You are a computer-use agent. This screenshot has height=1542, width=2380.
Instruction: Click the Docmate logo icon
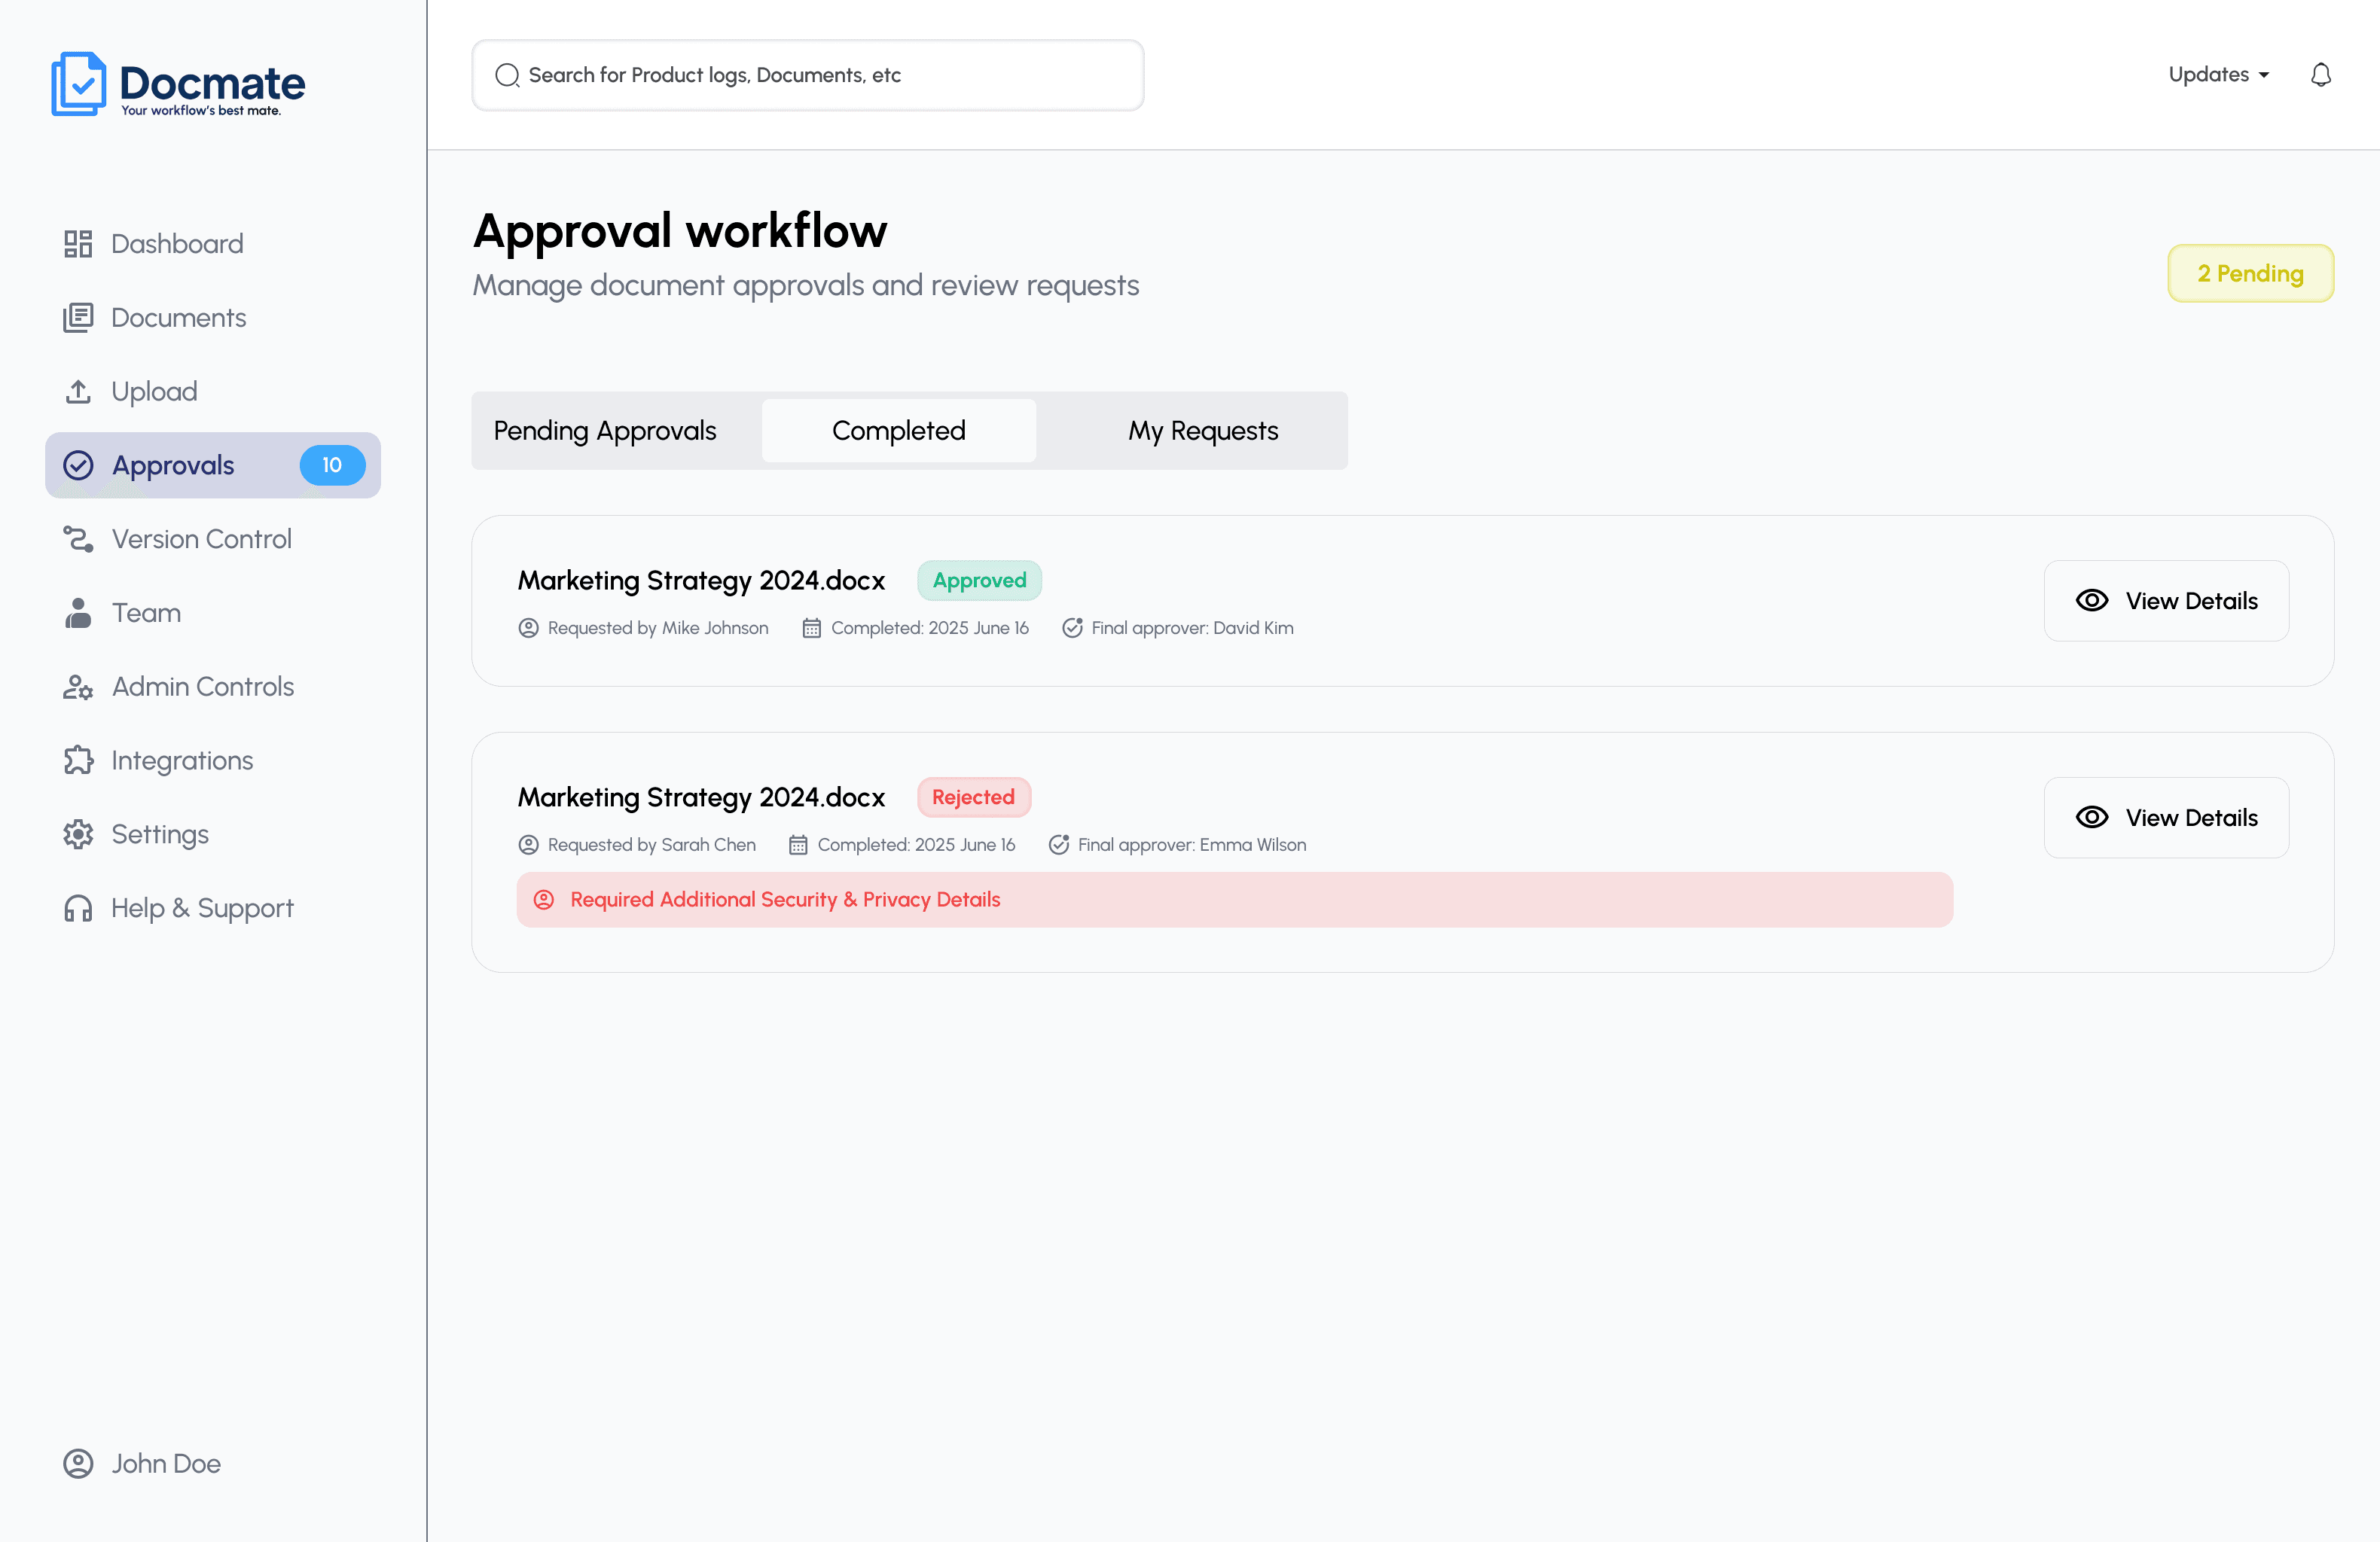(78, 84)
